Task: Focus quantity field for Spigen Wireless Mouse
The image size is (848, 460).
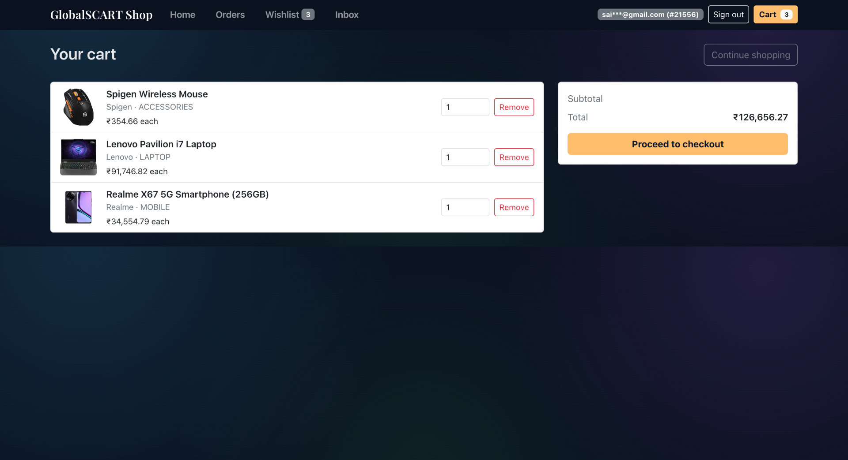Action: (465, 107)
